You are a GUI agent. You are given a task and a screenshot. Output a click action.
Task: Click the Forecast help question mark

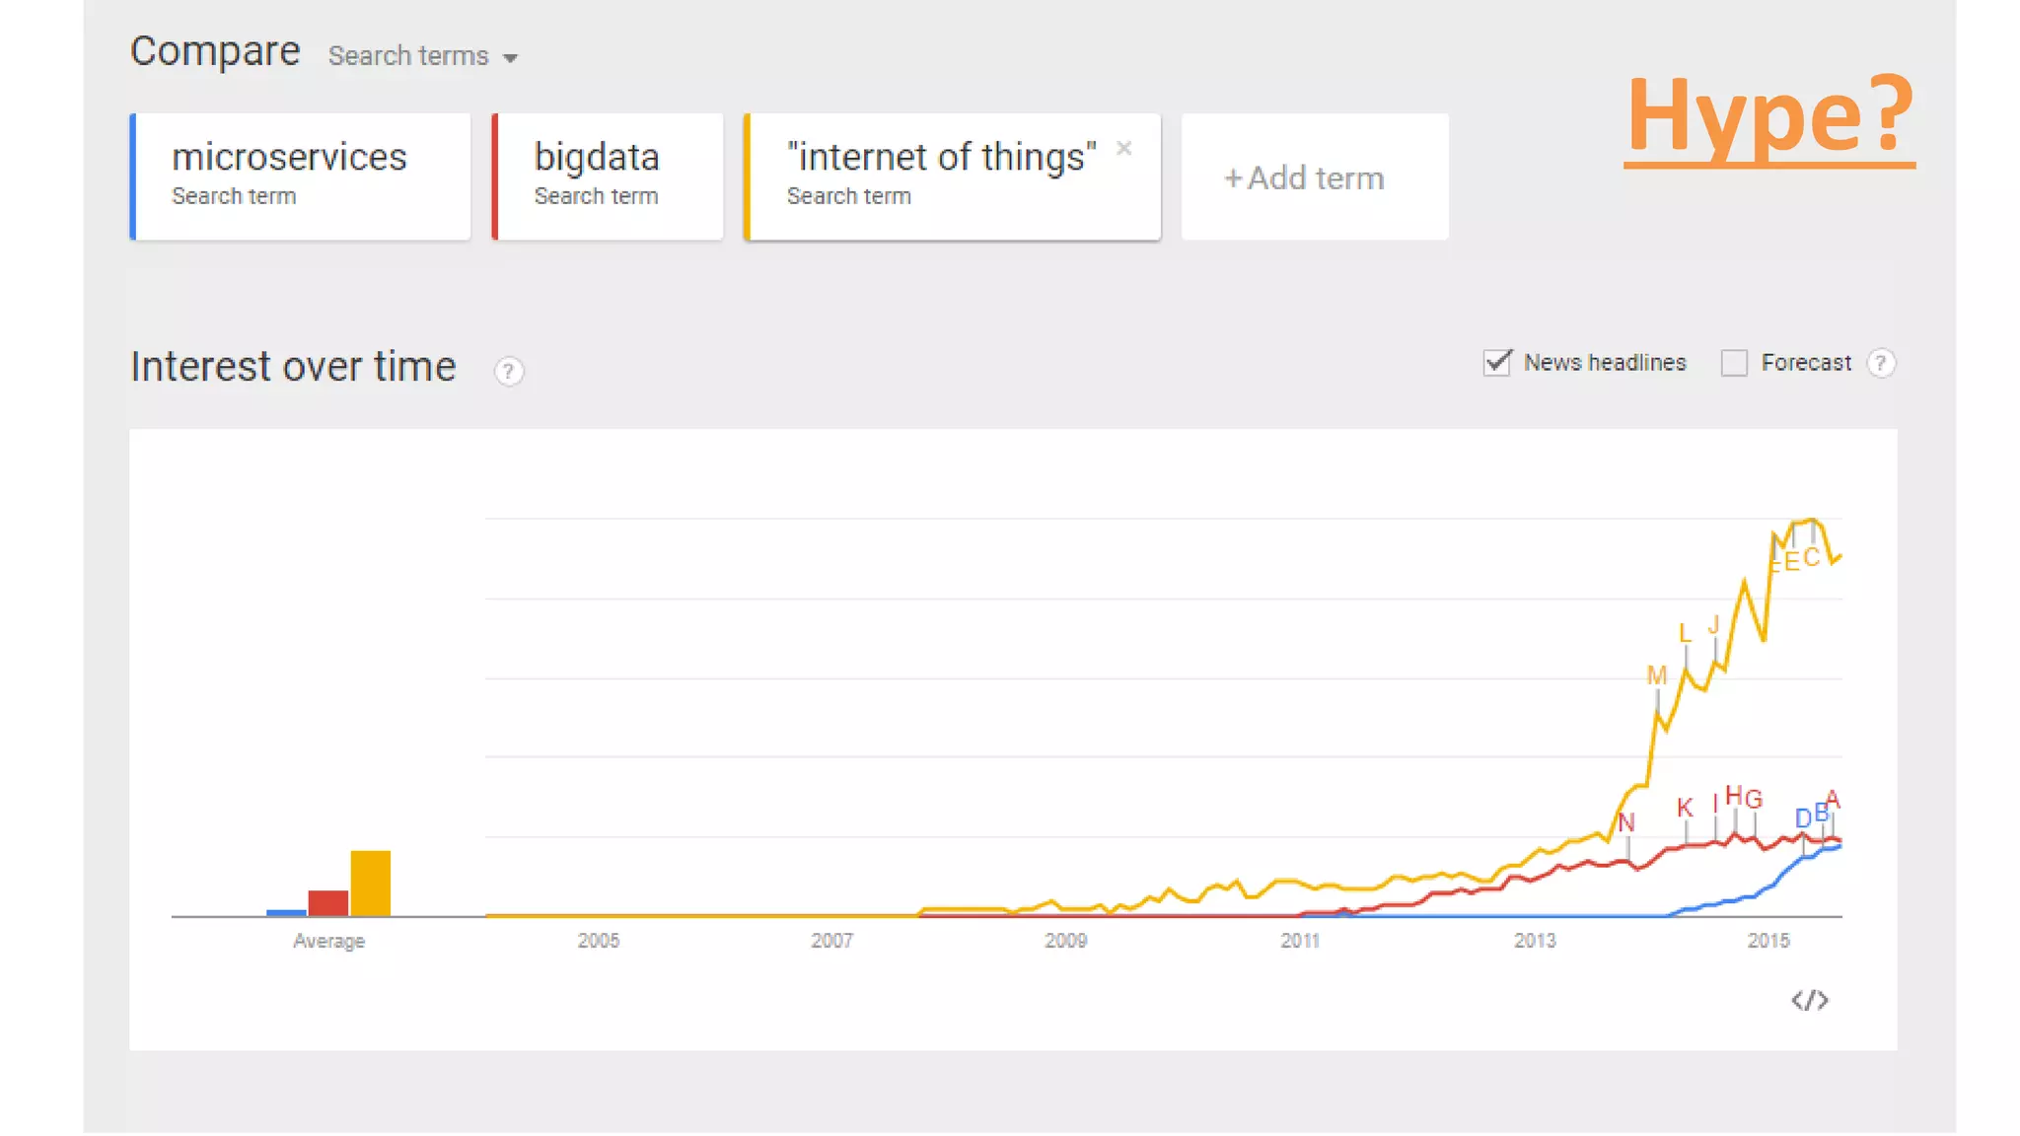(1881, 363)
